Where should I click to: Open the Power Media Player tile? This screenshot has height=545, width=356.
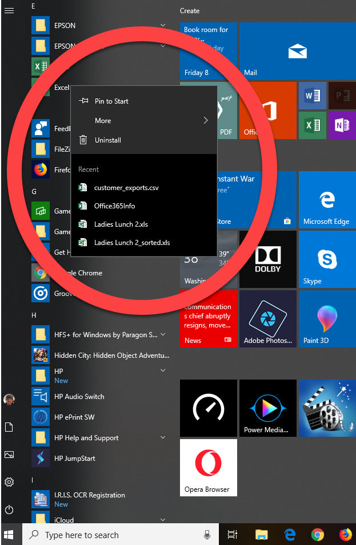tap(268, 408)
